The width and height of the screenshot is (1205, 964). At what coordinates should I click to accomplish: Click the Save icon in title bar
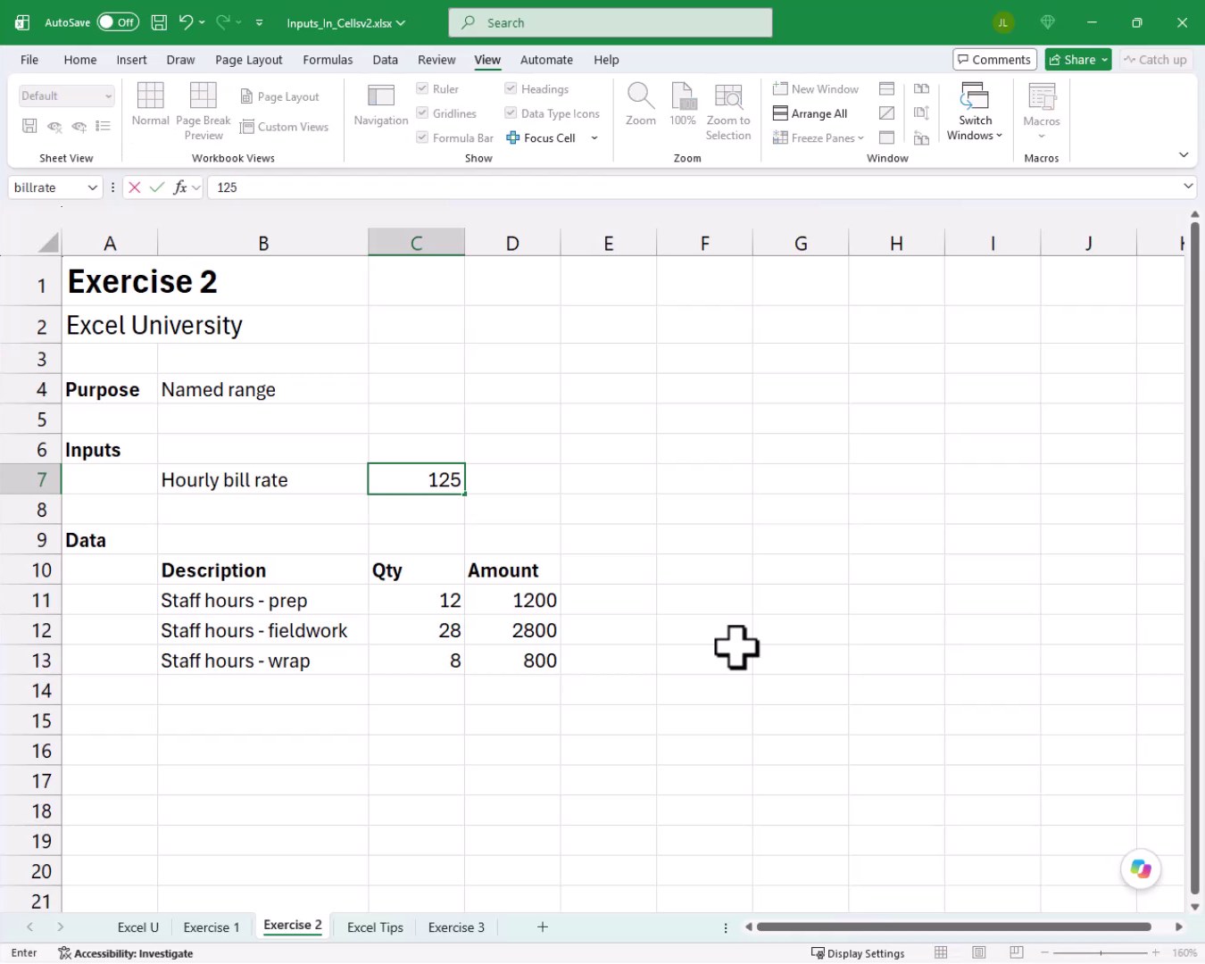click(x=159, y=23)
